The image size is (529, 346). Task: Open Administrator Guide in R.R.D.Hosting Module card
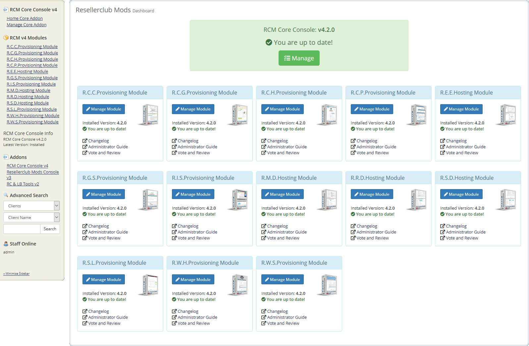click(x=376, y=232)
